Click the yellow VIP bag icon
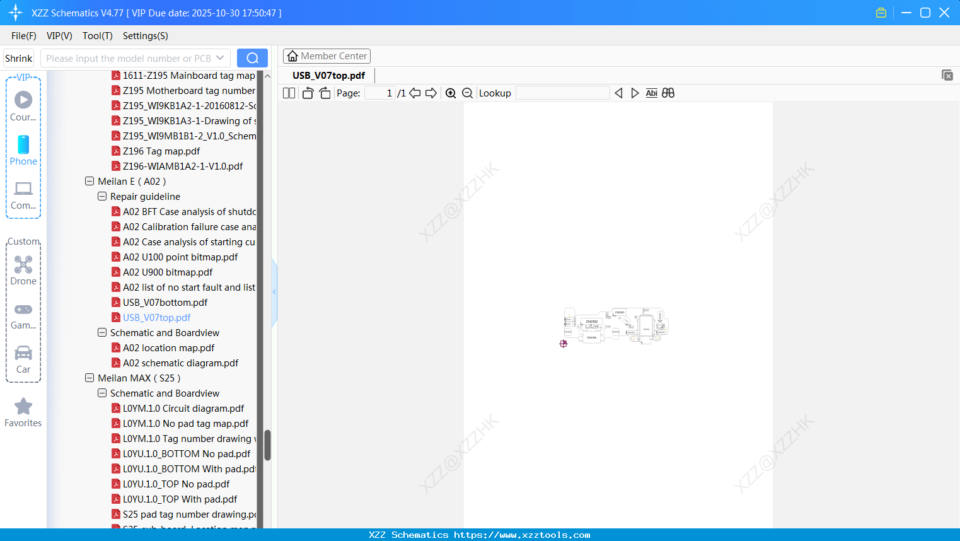Viewport: 960px width, 541px height. click(x=881, y=13)
